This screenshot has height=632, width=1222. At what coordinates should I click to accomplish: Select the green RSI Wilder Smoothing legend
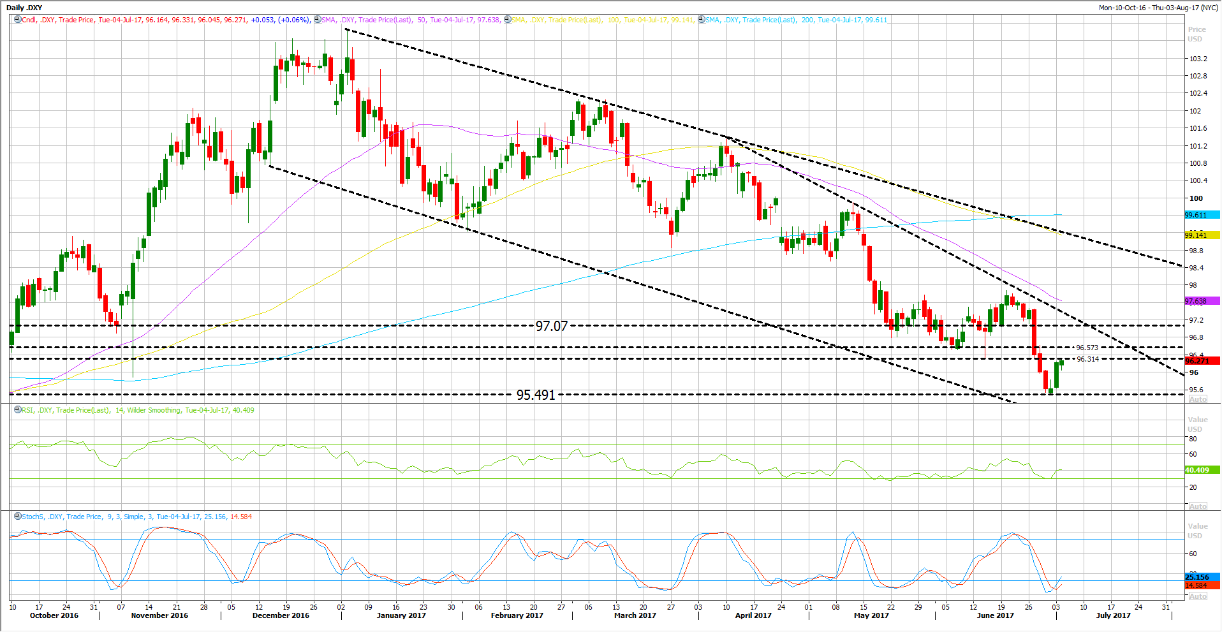pyautogui.click(x=138, y=410)
